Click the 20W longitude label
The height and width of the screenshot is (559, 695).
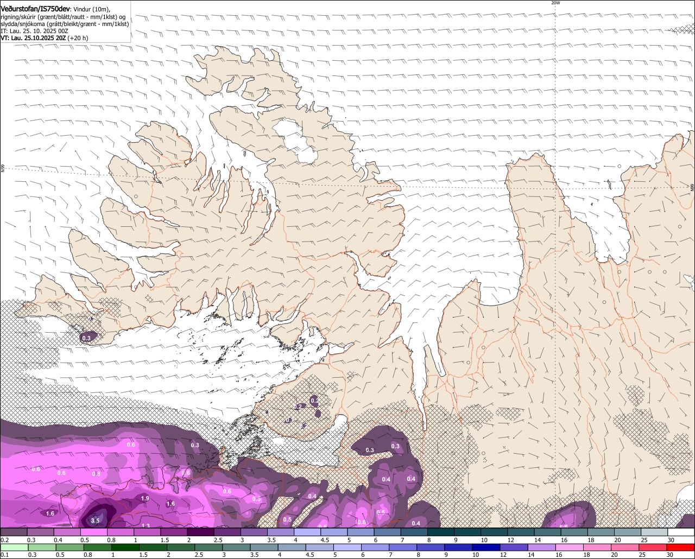[x=555, y=3]
